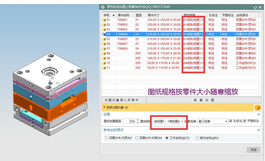Select highlighted part T08804 cell
The width and height of the screenshot is (265, 161).
122,34
